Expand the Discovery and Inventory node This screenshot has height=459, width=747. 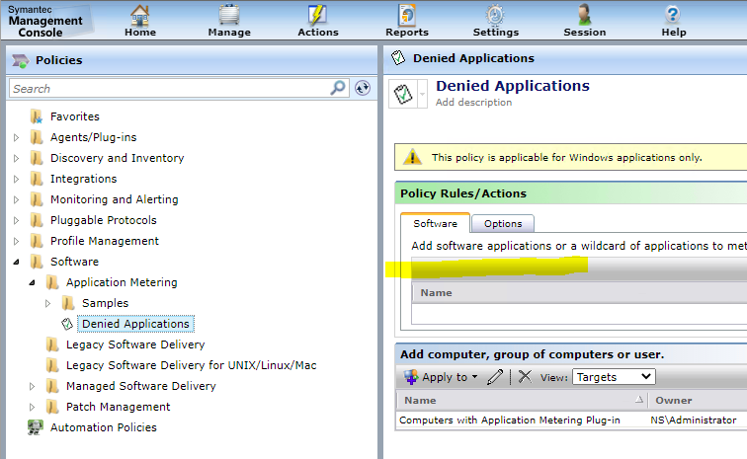click(x=16, y=158)
